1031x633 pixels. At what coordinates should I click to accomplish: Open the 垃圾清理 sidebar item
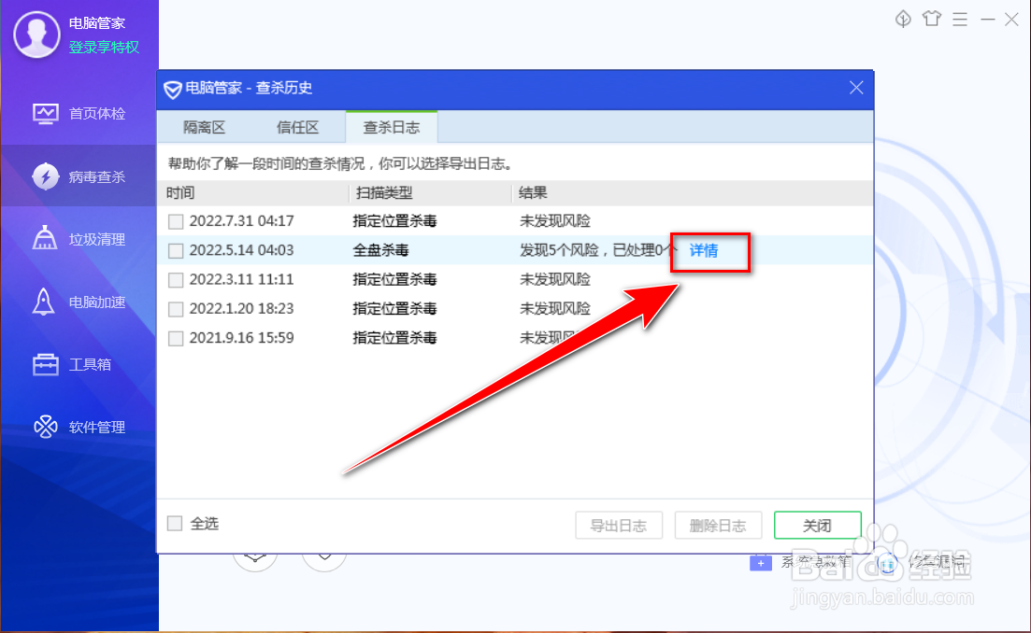coord(79,239)
